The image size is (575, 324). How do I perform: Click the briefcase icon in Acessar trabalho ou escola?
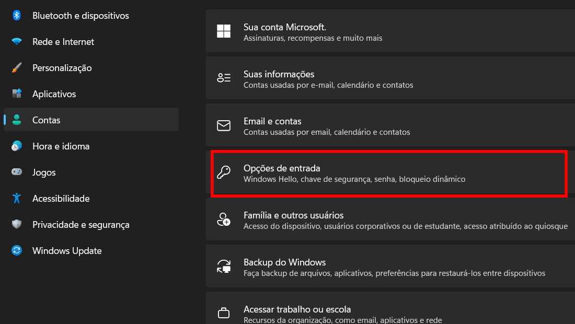224,313
